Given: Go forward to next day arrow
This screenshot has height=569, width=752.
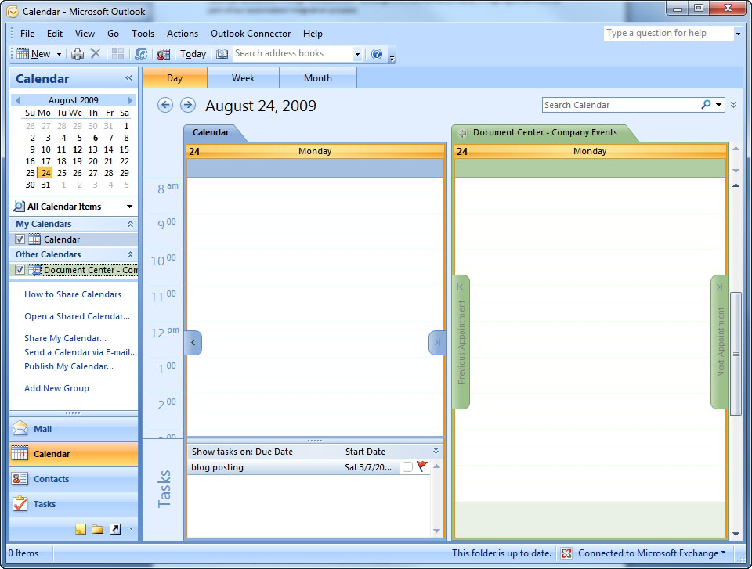Looking at the screenshot, I should [188, 105].
